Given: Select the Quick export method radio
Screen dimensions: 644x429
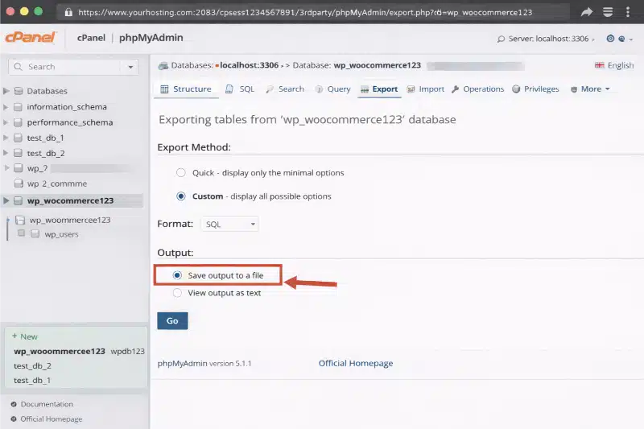Looking at the screenshot, I should point(180,173).
